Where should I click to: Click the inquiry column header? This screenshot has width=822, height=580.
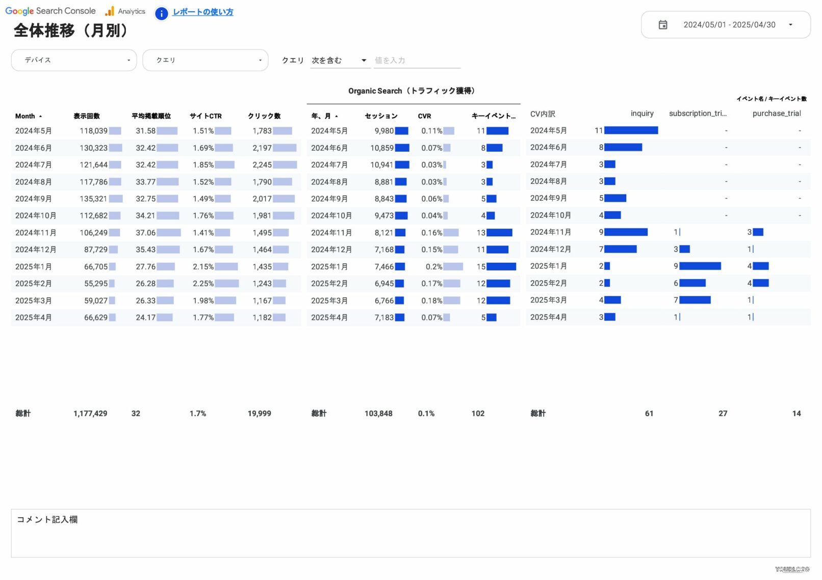641,114
